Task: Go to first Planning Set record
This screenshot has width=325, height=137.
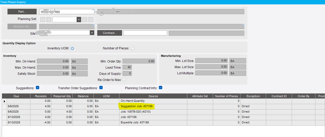Action: click(43, 20)
